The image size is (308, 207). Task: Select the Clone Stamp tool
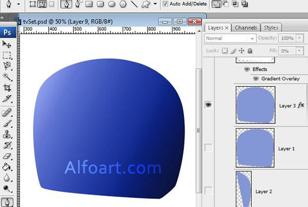point(7,134)
